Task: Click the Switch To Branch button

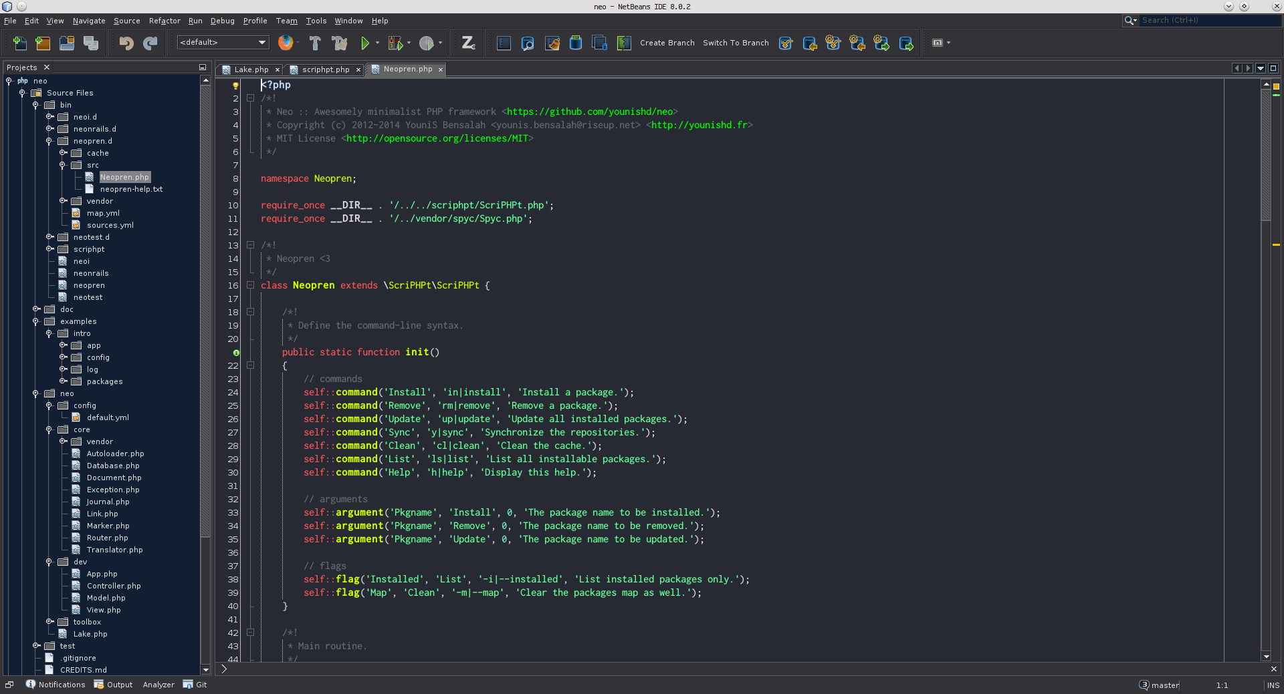Action: click(736, 43)
